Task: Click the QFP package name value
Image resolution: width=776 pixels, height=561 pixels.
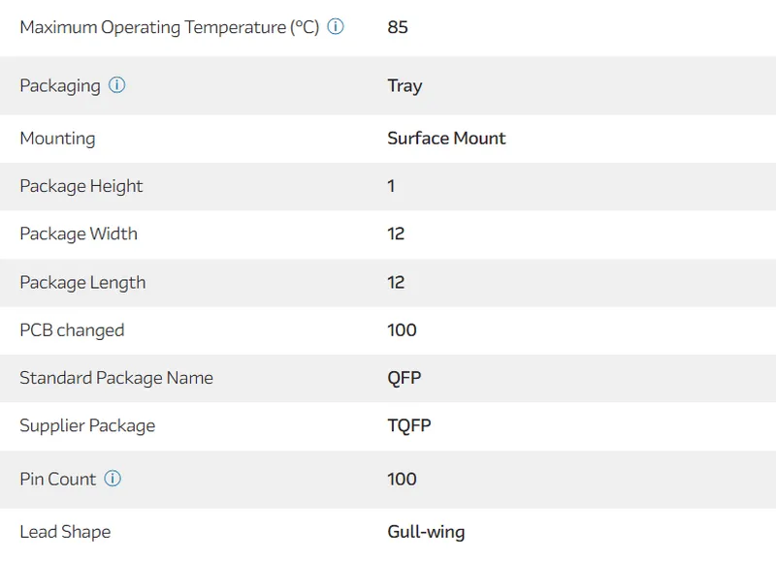Action: click(x=404, y=378)
